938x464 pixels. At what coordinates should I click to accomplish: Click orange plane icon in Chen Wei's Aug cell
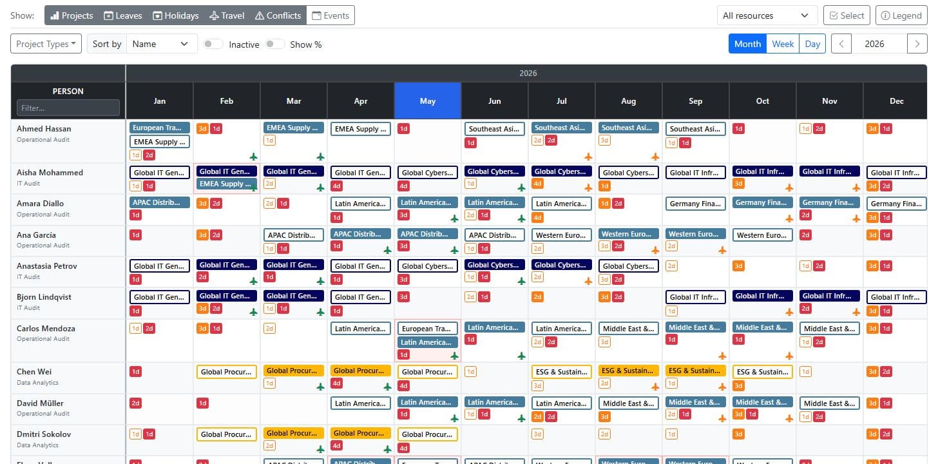click(x=655, y=387)
